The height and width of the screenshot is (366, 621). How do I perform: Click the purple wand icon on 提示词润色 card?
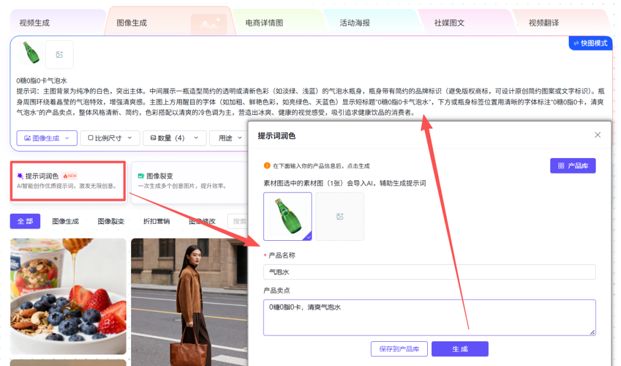(20, 176)
